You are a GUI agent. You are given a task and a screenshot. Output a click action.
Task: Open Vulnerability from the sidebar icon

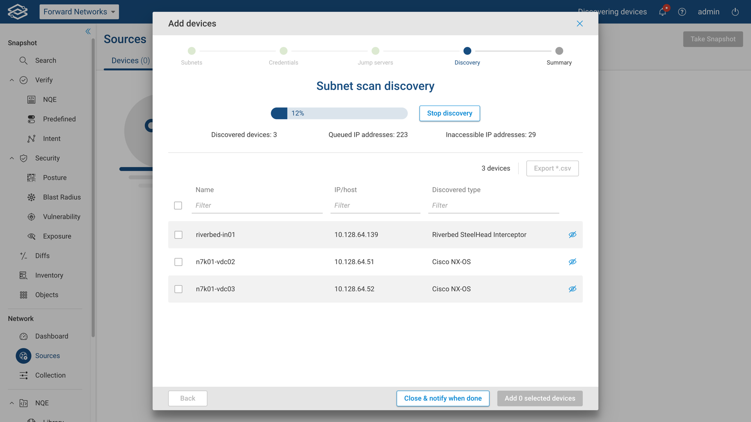point(31,217)
